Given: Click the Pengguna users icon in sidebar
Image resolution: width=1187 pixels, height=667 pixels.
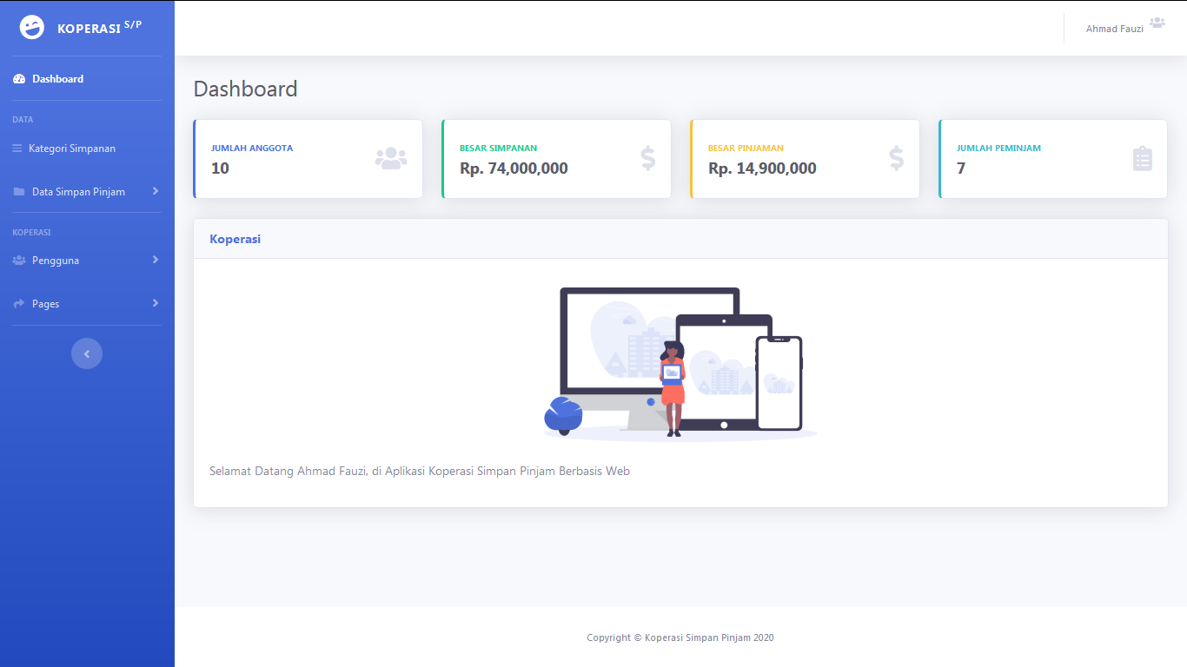Looking at the screenshot, I should coord(19,261).
